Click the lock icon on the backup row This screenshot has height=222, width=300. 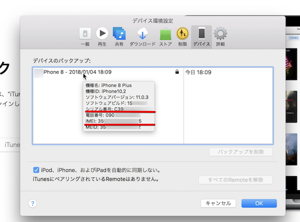[177, 72]
